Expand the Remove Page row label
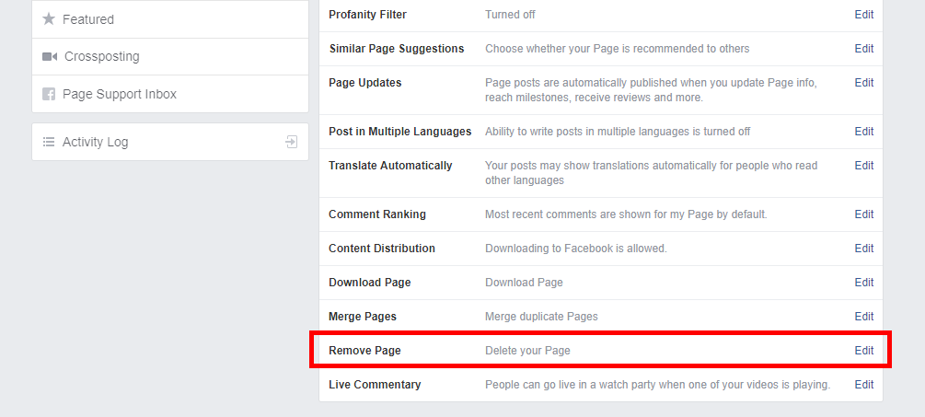Screen dimensions: 925x417 click(x=364, y=351)
